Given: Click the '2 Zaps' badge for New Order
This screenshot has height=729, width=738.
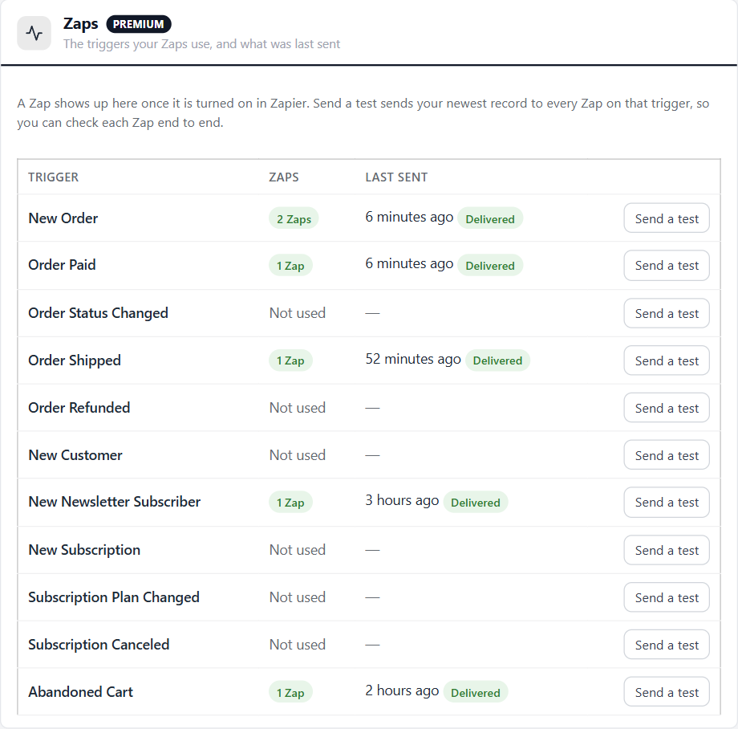Looking at the screenshot, I should coord(294,219).
